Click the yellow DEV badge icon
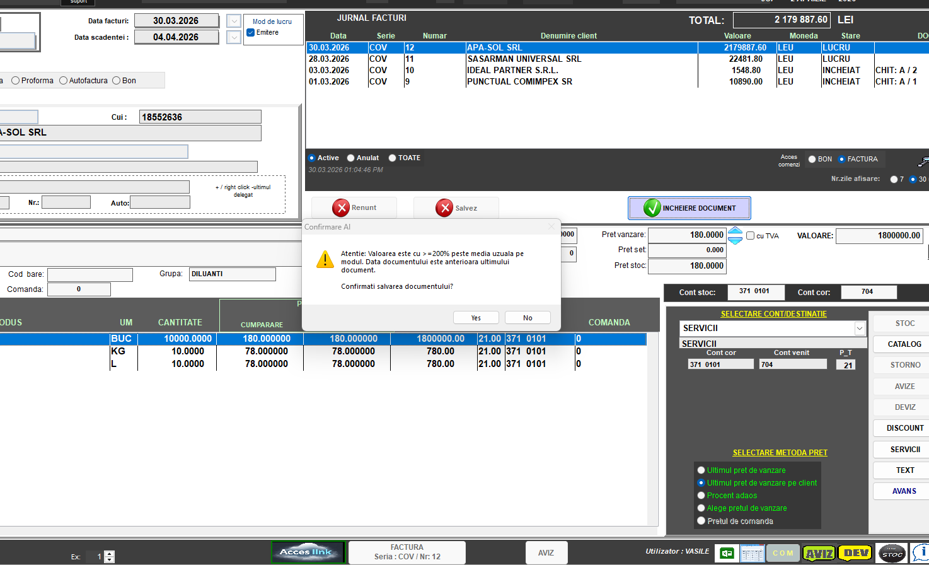Image resolution: width=929 pixels, height=565 pixels. click(x=855, y=553)
